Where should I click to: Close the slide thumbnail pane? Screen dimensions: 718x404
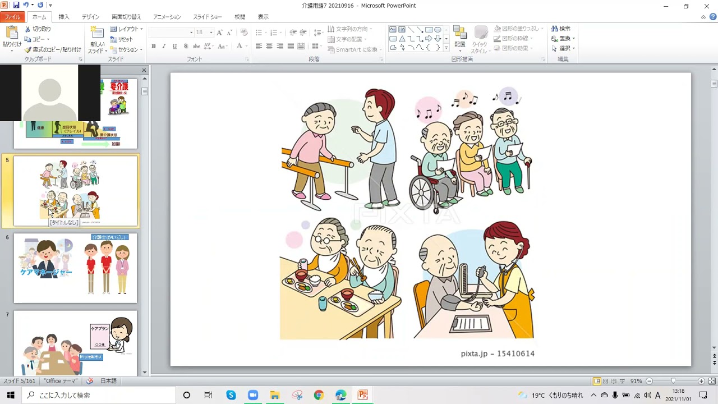click(144, 70)
